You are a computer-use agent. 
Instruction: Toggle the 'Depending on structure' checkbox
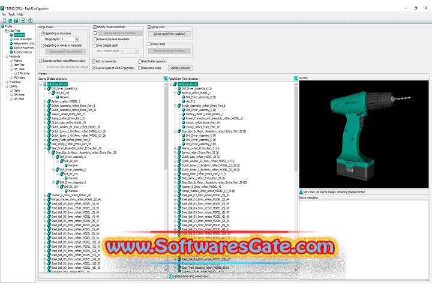43,34
